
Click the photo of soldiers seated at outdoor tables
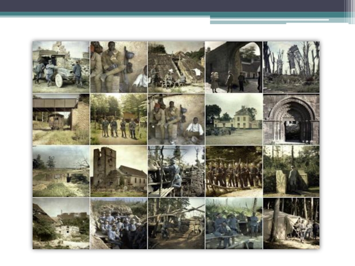(x=233, y=223)
